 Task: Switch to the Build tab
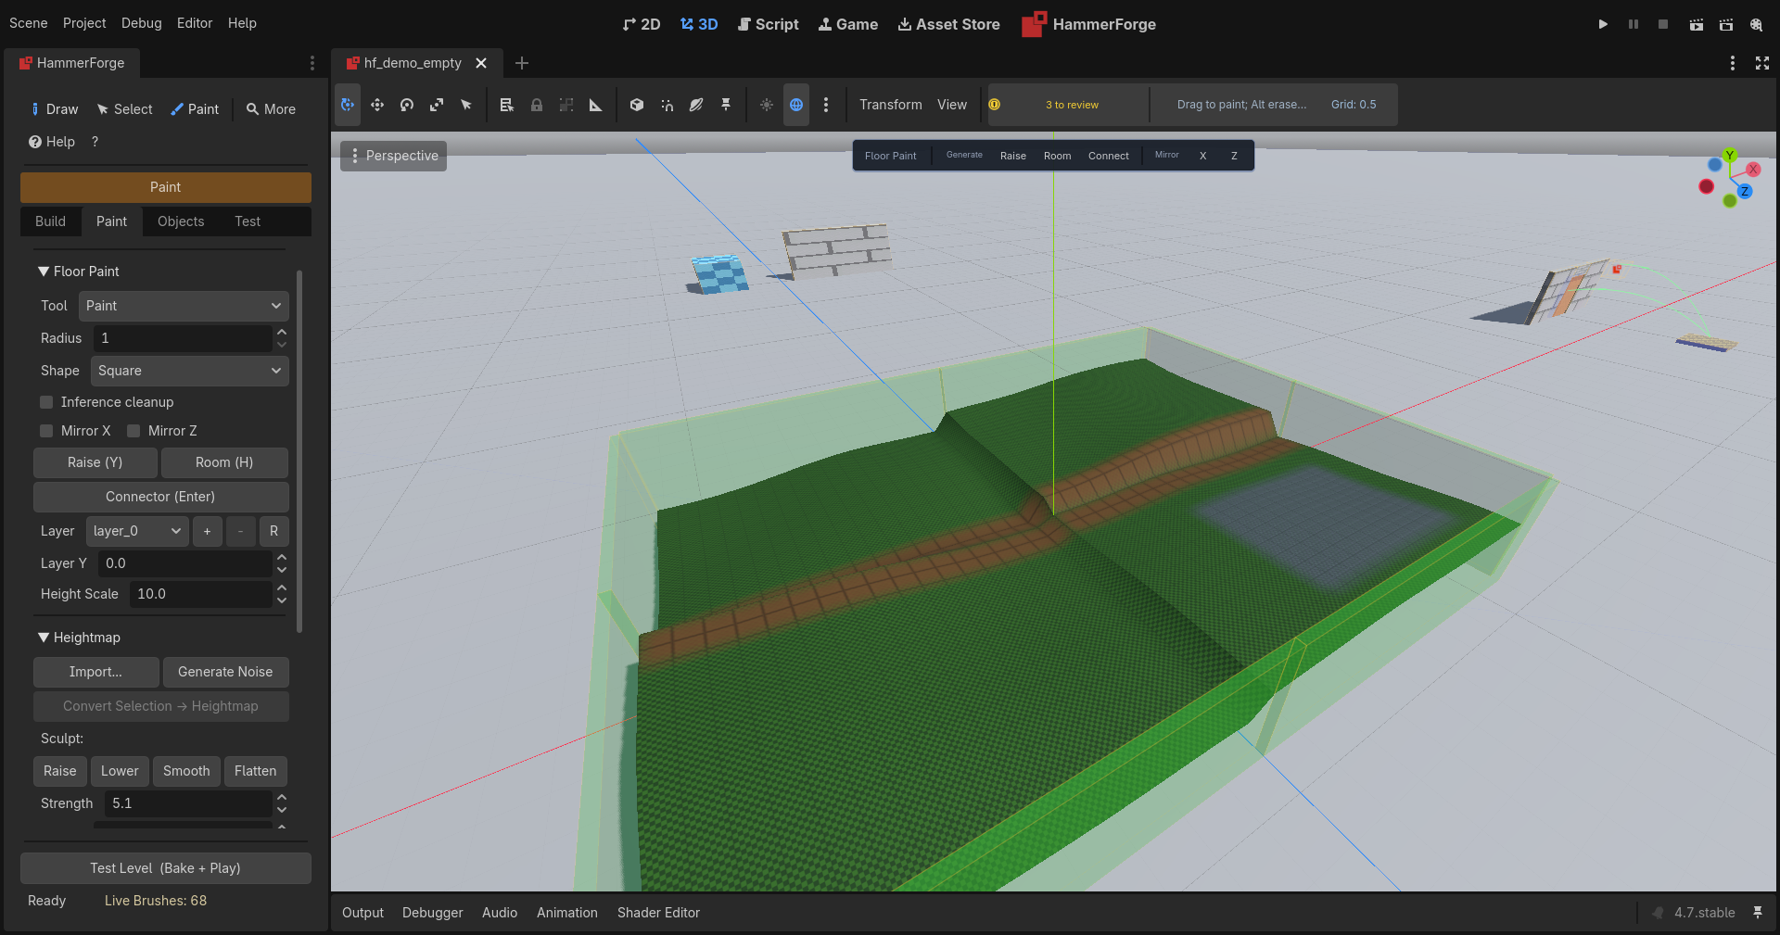pyautogui.click(x=50, y=221)
